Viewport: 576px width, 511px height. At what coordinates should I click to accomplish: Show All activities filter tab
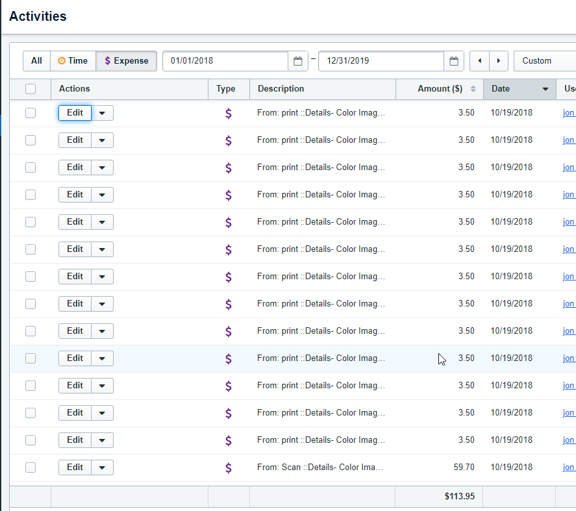point(36,61)
